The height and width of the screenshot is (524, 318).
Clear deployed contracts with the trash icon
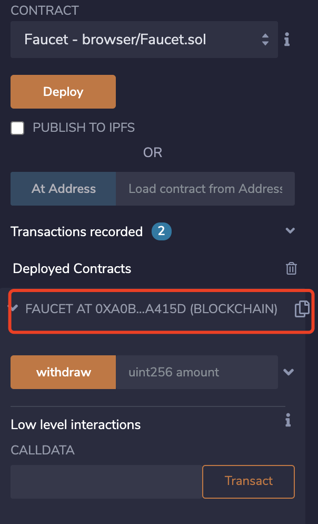coord(291,268)
